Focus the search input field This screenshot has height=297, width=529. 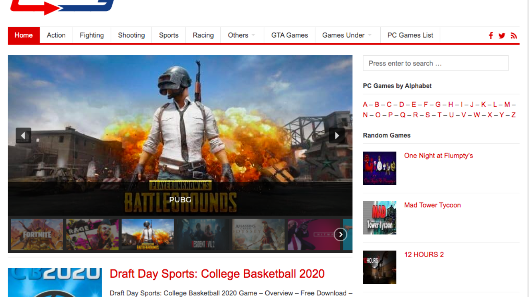pyautogui.click(x=436, y=63)
